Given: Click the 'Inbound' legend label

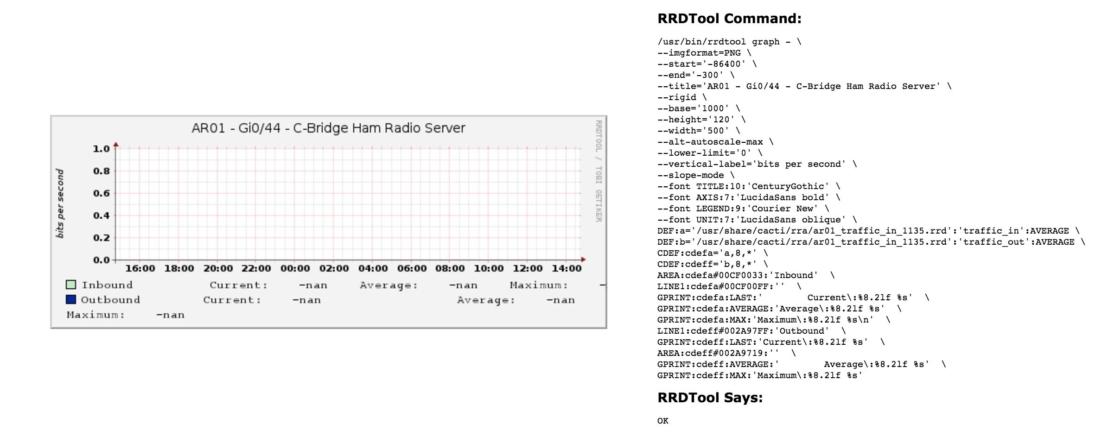Looking at the screenshot, I should (x=107, y=285).
